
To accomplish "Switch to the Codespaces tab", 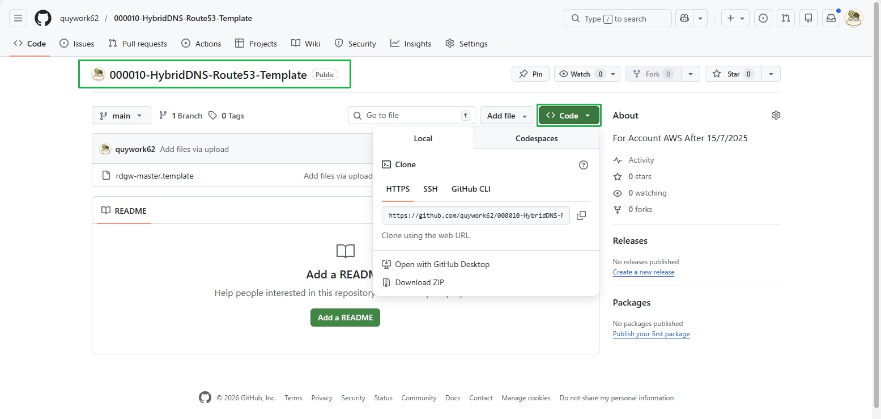I will (535, 138).
